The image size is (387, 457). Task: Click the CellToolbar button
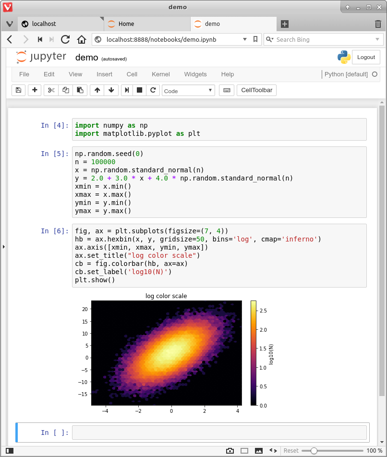(x=256, y=90)
